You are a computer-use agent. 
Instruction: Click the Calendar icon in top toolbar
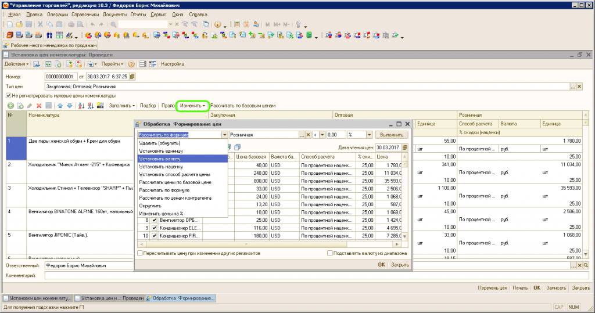pyautogui.click(x=246, y=24)
